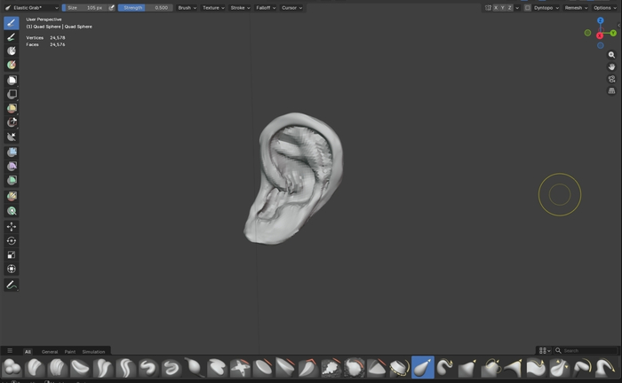Open the Falloff dropdown
Image resolution: width=622 pixels, height=383 pixels.
coord(266,7)
